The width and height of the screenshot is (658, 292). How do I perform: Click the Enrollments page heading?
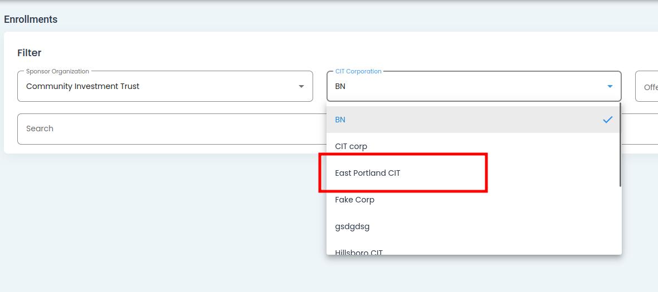coord(31,19)
